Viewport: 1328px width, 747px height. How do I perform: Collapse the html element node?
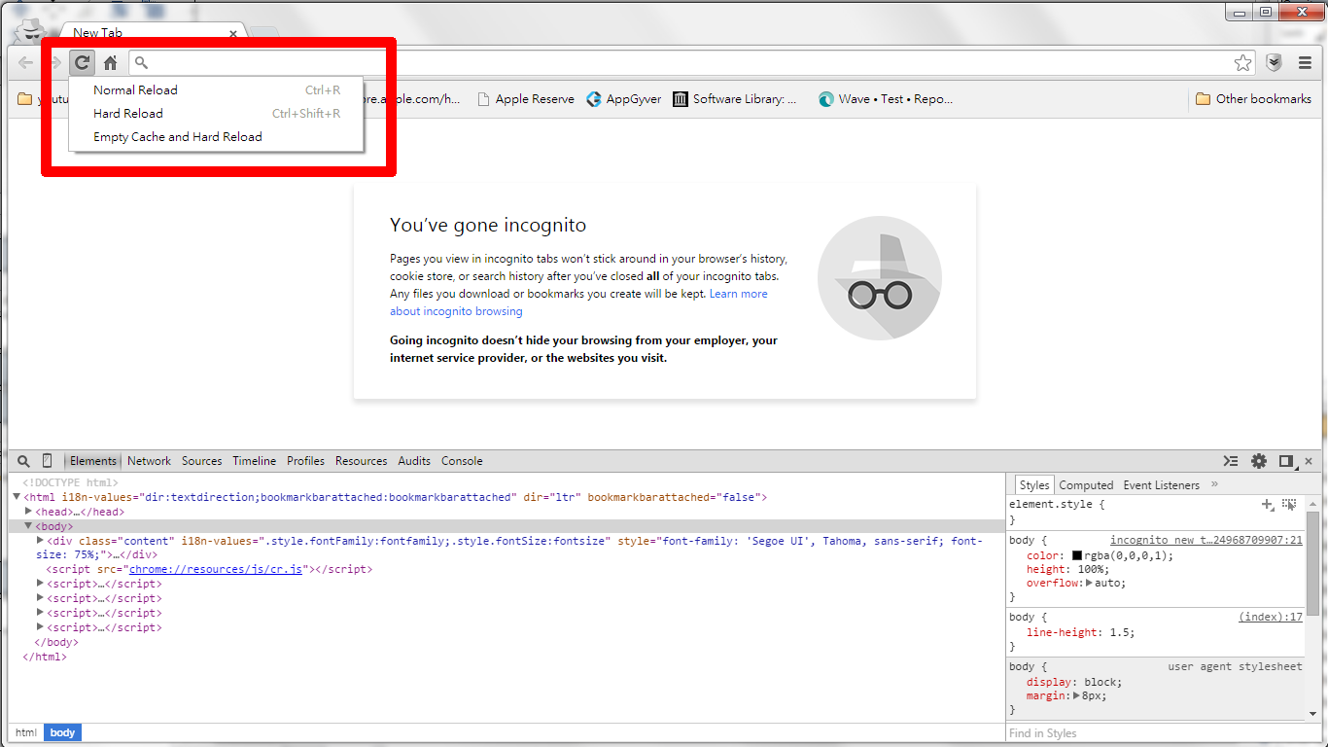pos(17,497)
